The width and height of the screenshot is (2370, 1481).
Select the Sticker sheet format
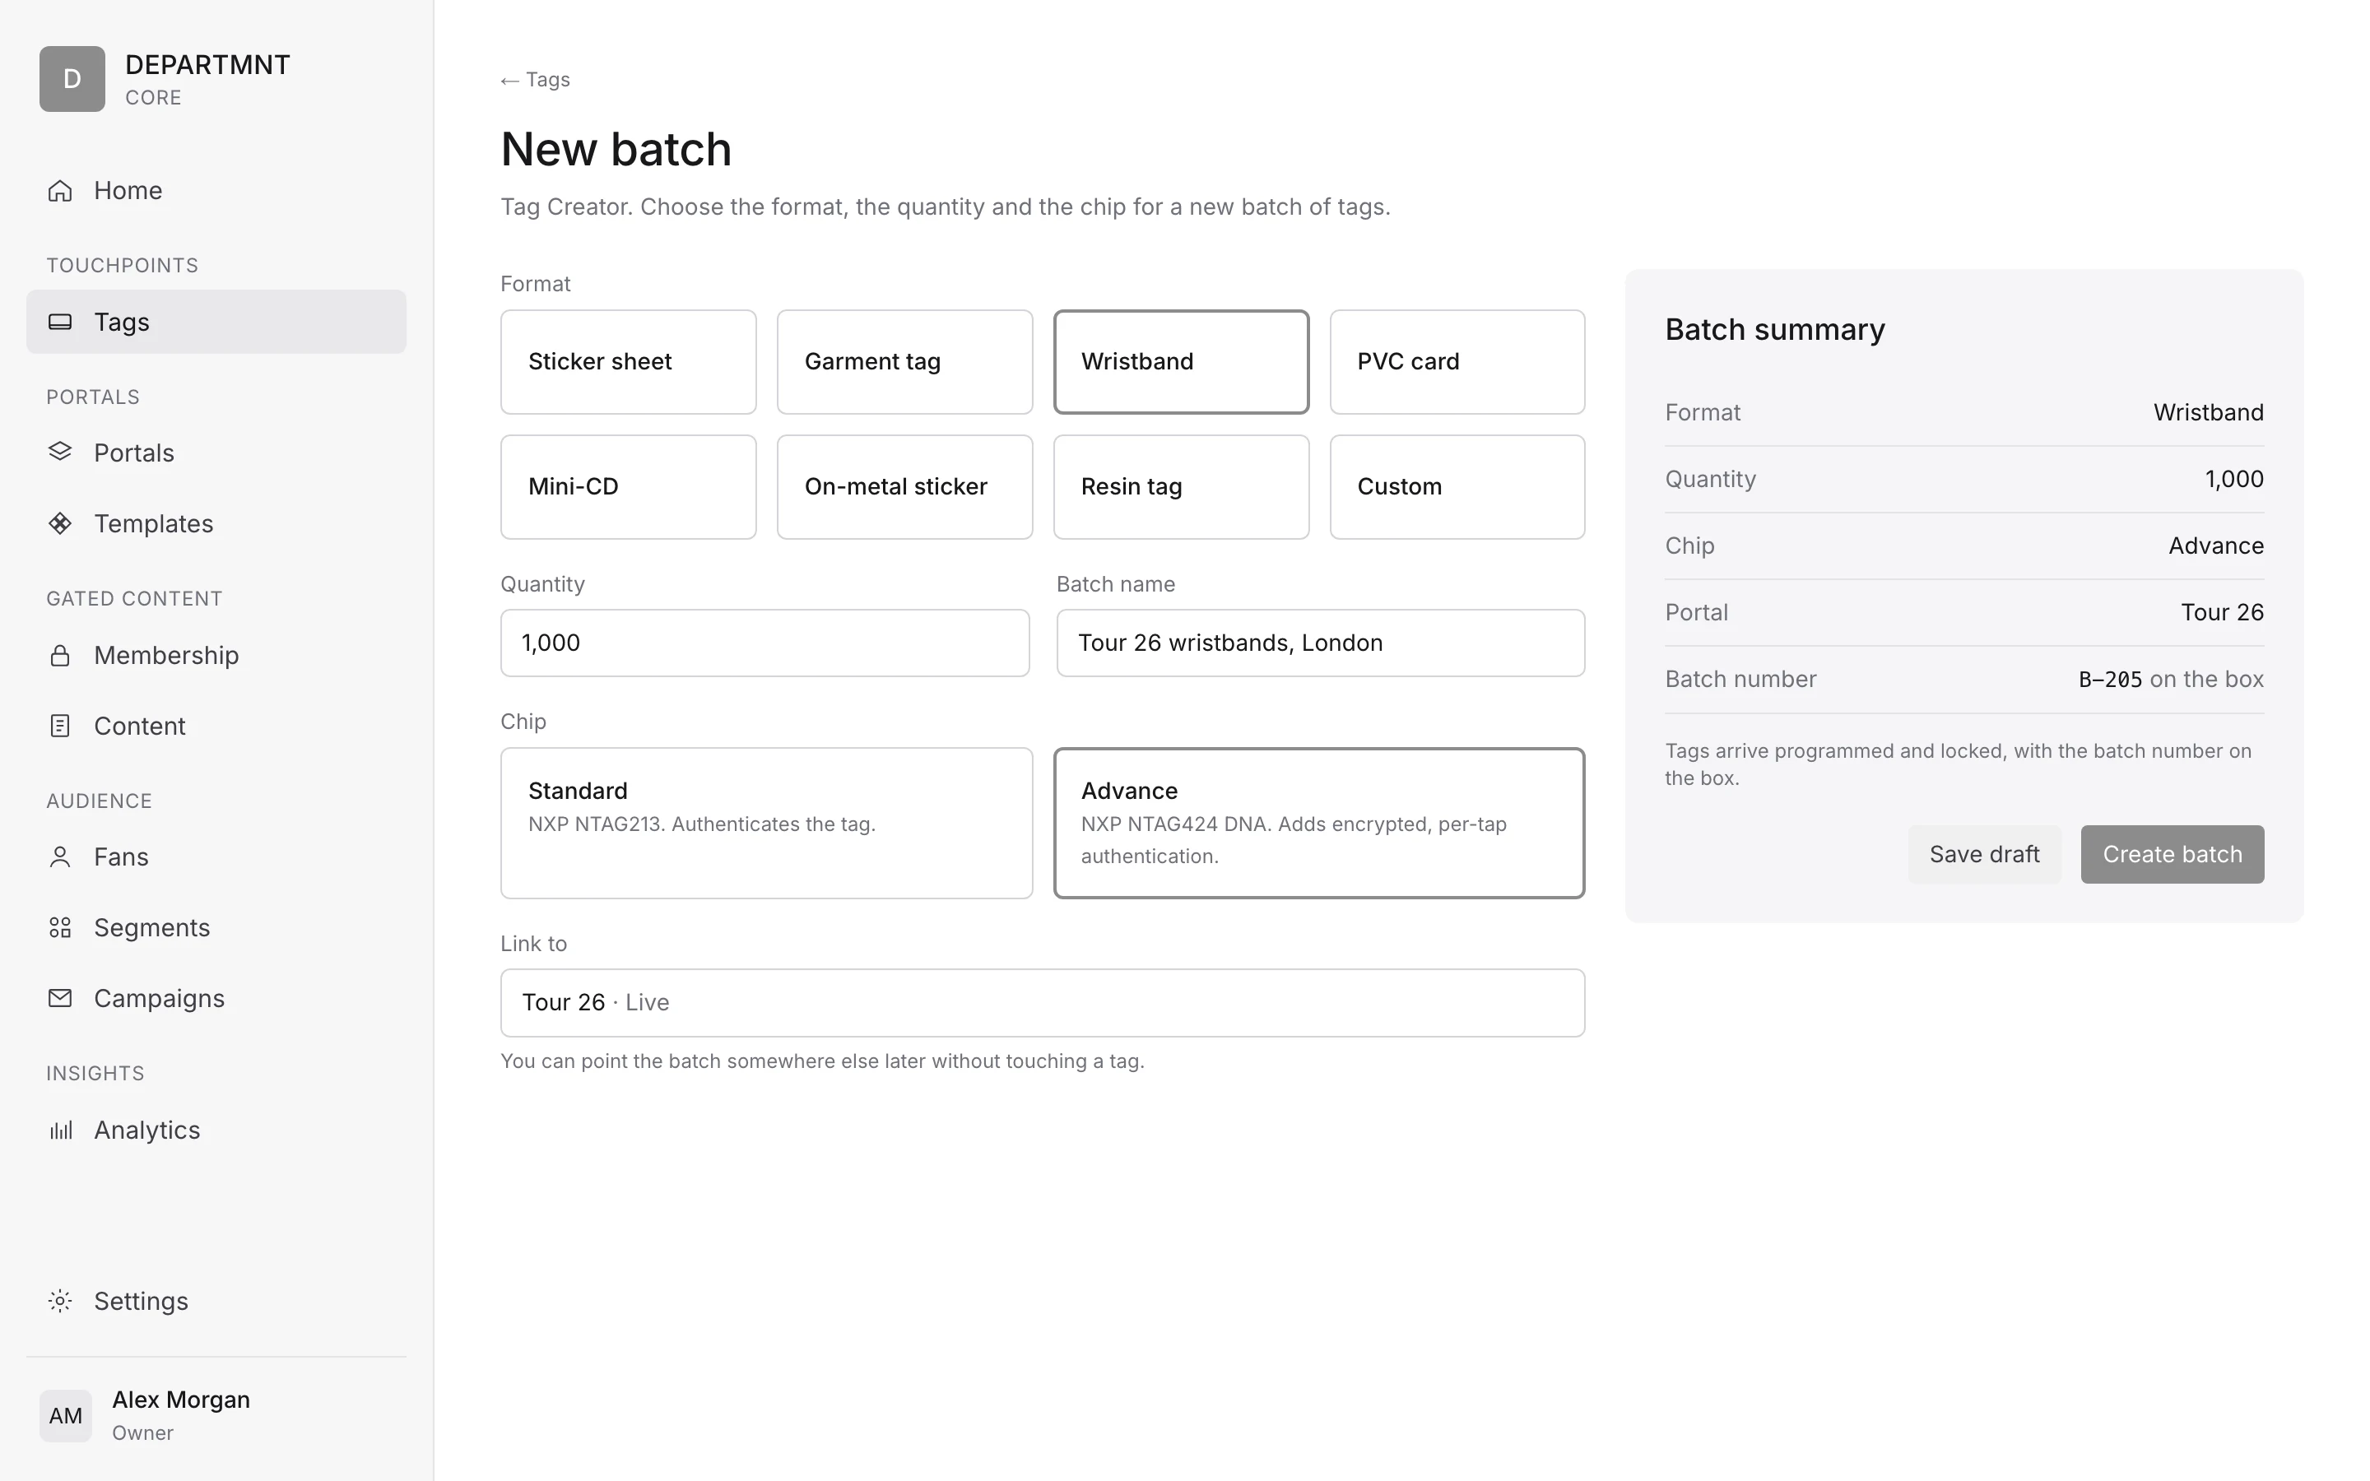628,361
